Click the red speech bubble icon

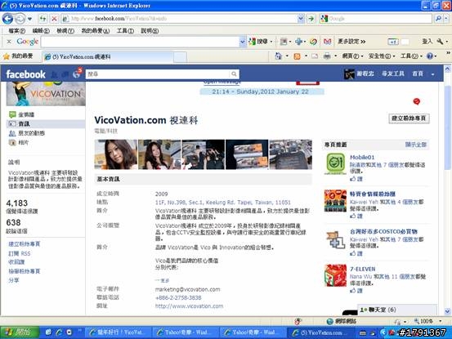tap(417, 101)
